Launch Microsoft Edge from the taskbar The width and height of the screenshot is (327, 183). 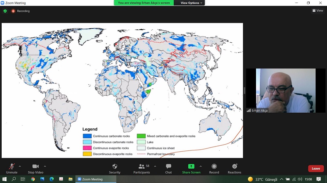tap(52, 179)
